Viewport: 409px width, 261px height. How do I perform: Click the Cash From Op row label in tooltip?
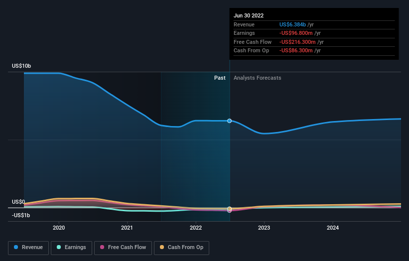pos(251,51)
